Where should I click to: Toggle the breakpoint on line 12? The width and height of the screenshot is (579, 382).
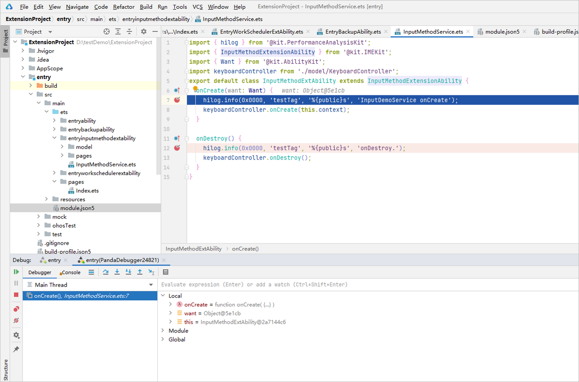pos(177,148)
